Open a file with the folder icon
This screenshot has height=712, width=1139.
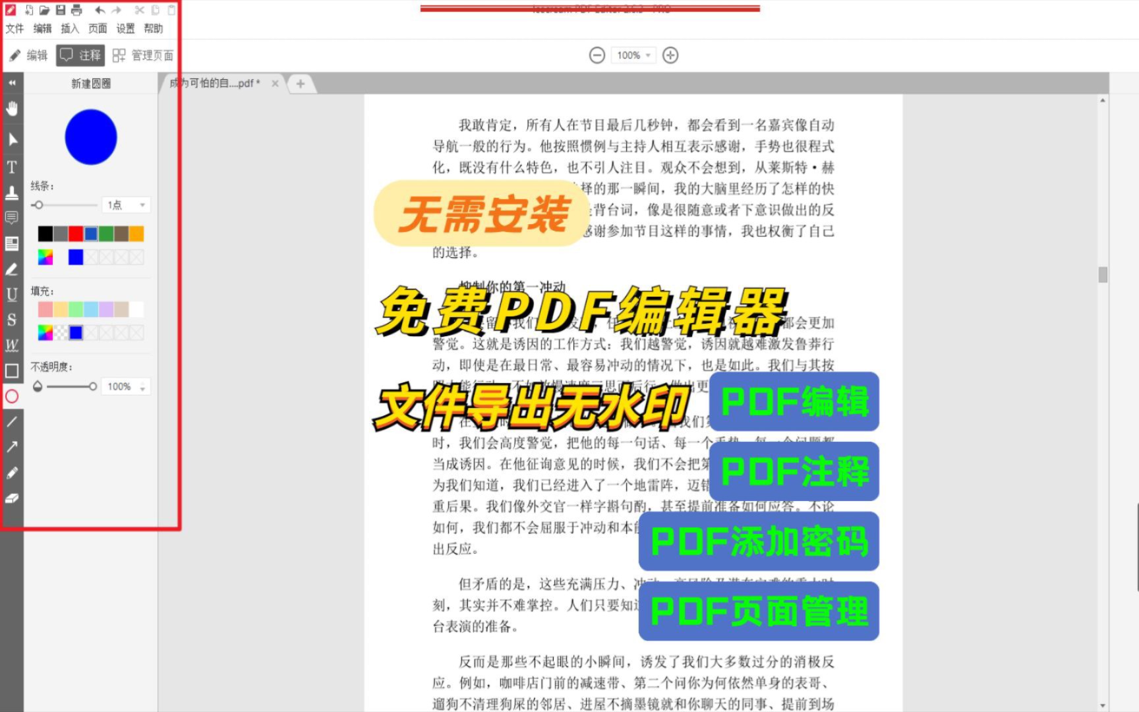coord(44,10)
